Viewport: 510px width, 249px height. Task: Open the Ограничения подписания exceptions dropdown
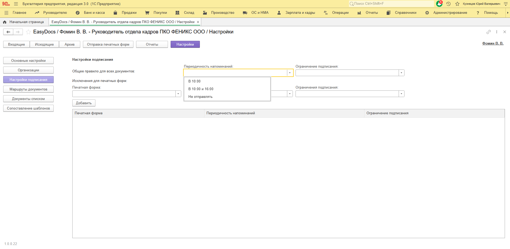[401, 94]
